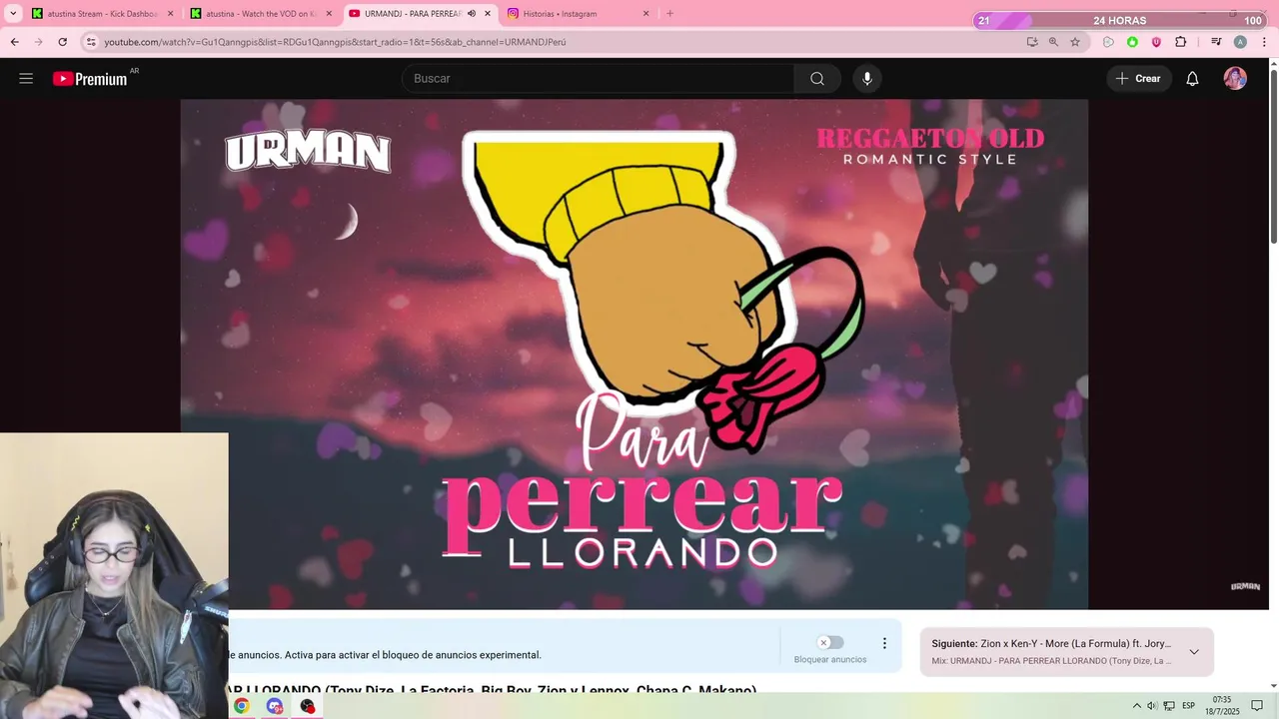Open the network icon in system tray
Screen dimensions: 1279x719
1169,706
